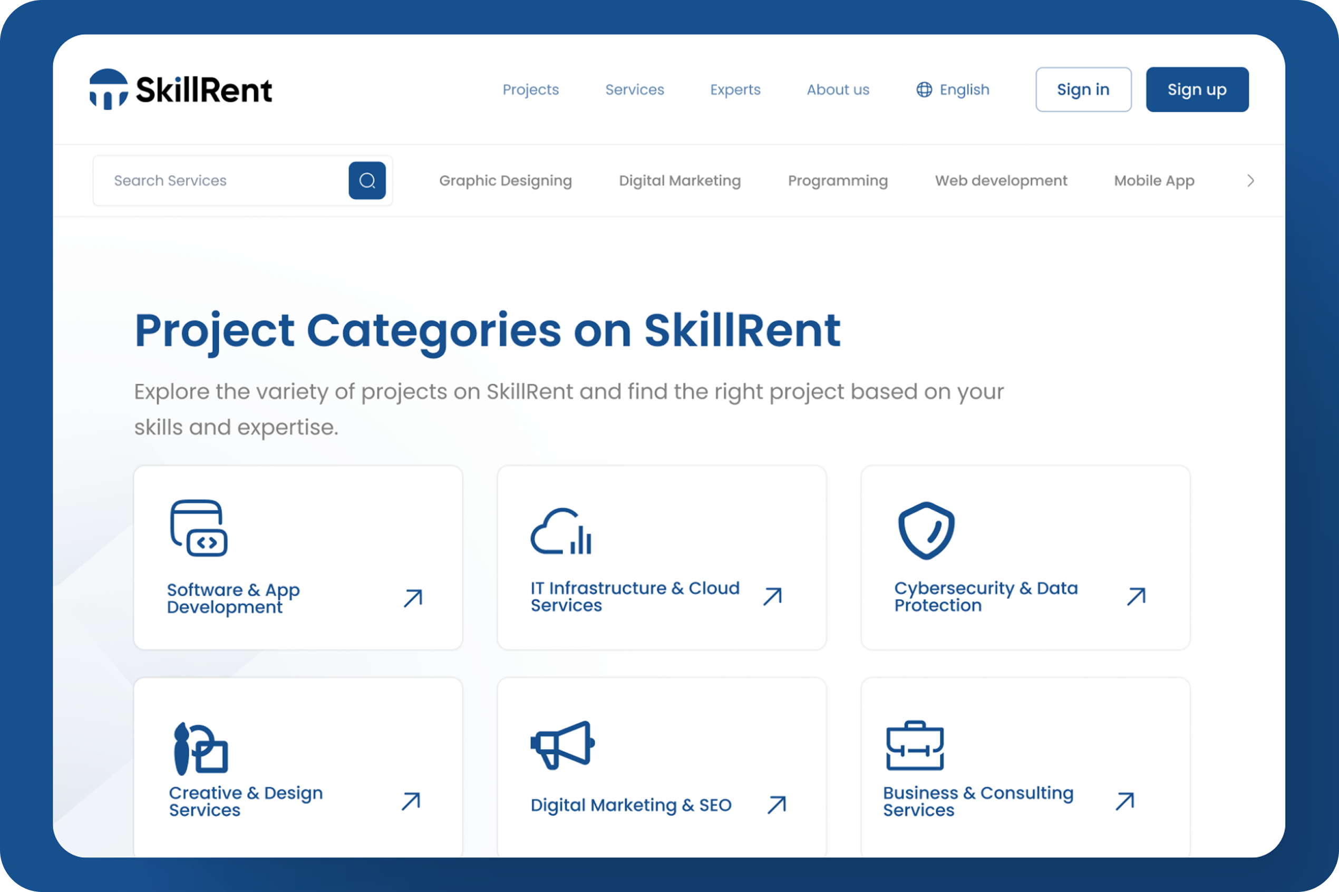Open the Projects menu item
Screen dimensions: 1339x892
(530, 89)
